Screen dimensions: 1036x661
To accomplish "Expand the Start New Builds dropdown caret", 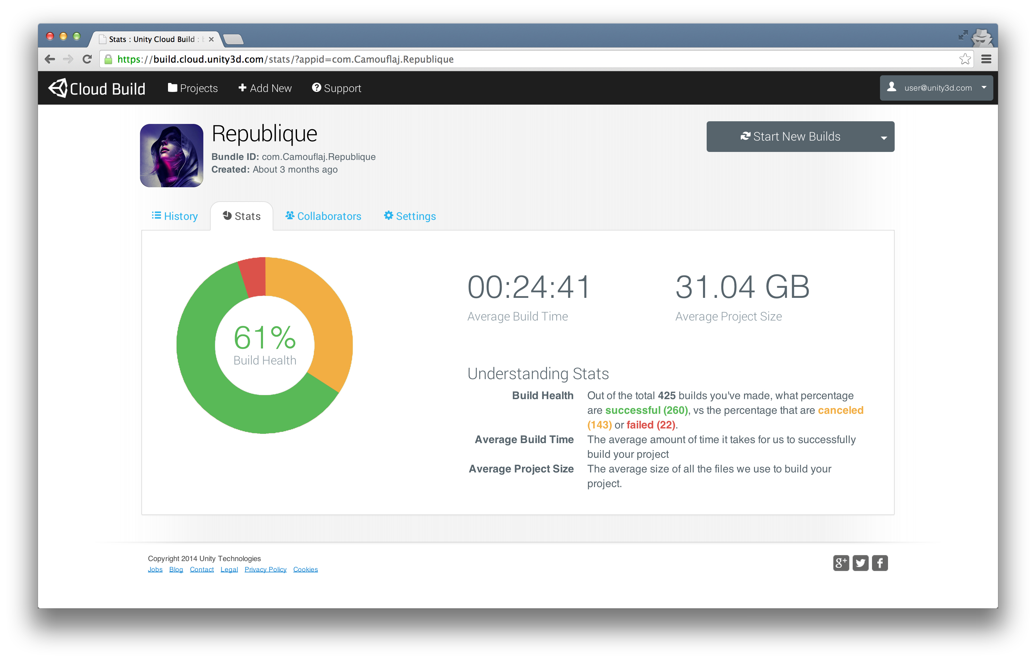I will pos(884,138).
